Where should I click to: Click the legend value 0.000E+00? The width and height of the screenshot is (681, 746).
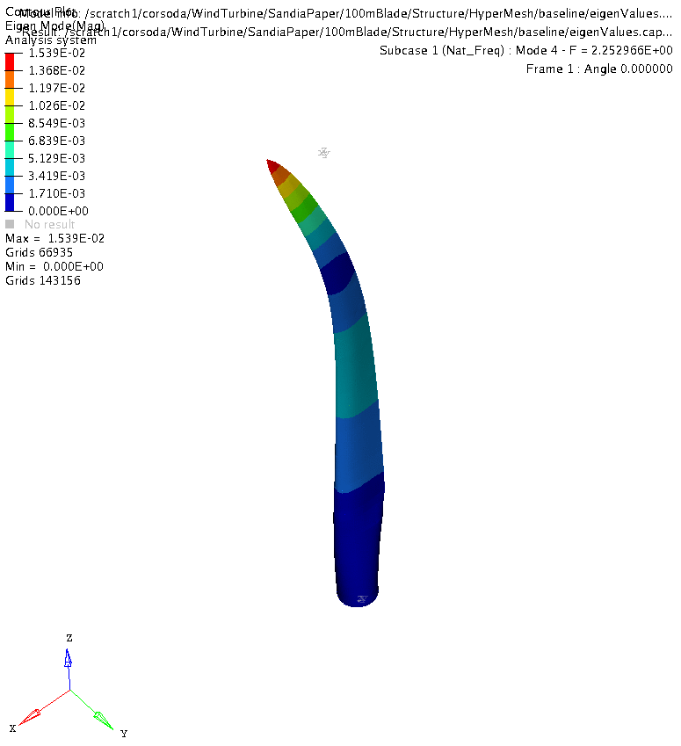pos(58,211)
